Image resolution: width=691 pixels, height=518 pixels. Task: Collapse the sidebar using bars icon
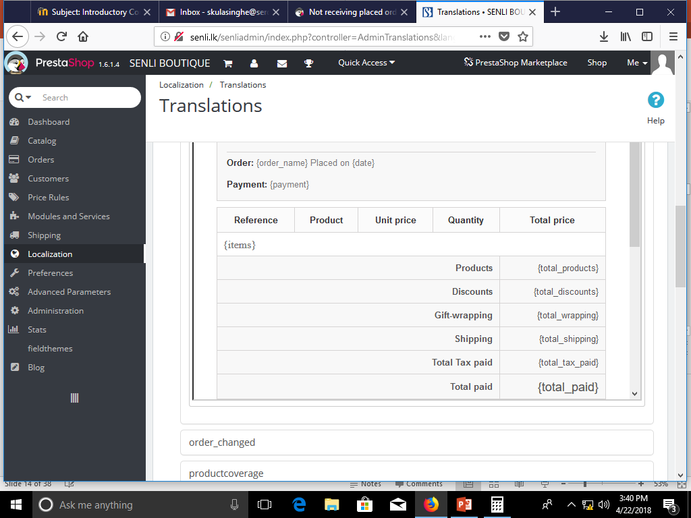click(x=74, y=398)
